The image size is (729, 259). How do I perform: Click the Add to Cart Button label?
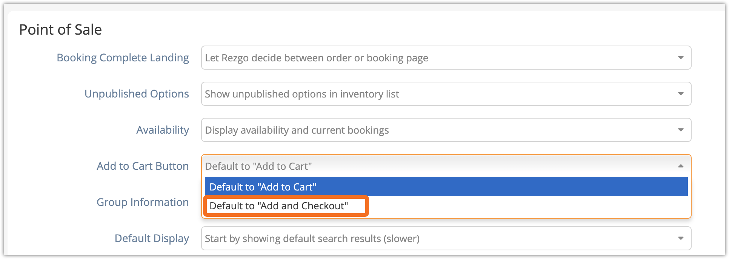(x=143, y=166)
